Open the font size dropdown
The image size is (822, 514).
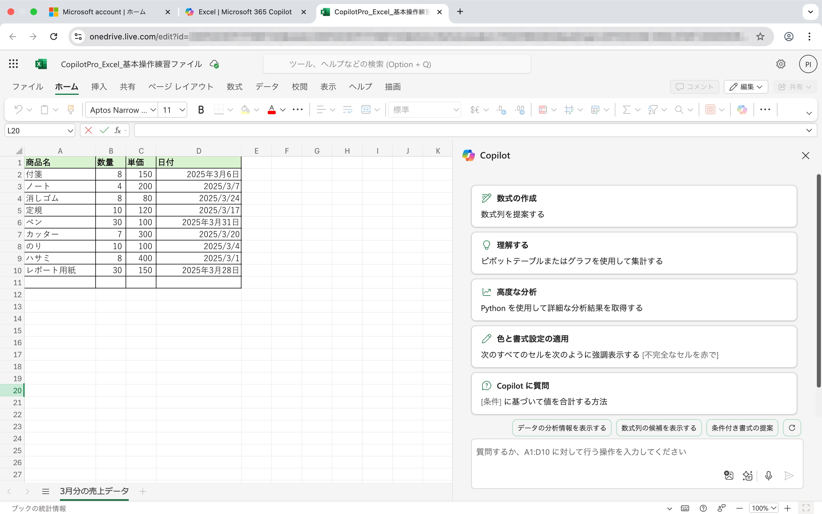tap(182, 110)
